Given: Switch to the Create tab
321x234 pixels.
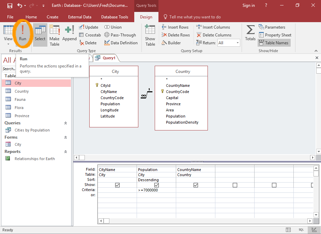Looking at the screenshot, I should (x=52, y=17).
